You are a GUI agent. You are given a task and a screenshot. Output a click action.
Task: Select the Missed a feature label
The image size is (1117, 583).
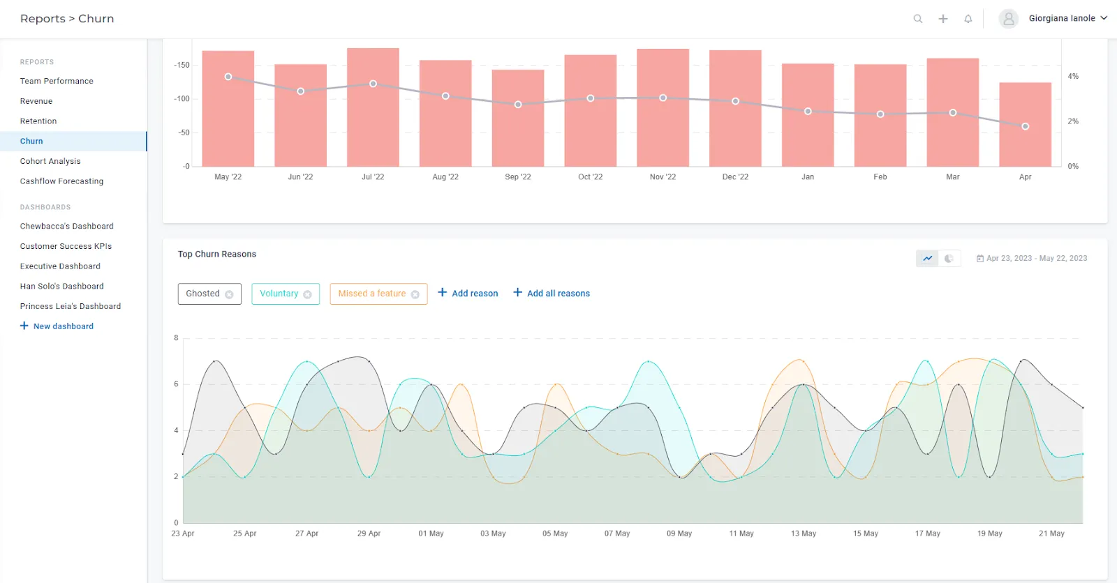pyautogui.click(x=371, y=294)
